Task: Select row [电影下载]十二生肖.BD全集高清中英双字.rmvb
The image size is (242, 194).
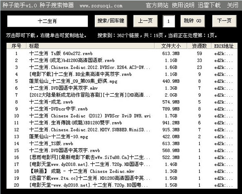Action: point(122,74)
